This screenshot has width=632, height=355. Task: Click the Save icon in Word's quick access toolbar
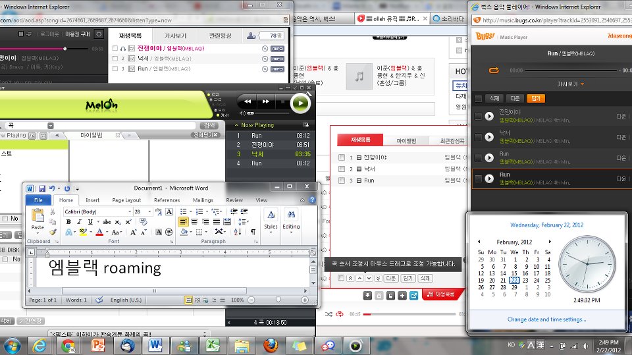point(42,188)
